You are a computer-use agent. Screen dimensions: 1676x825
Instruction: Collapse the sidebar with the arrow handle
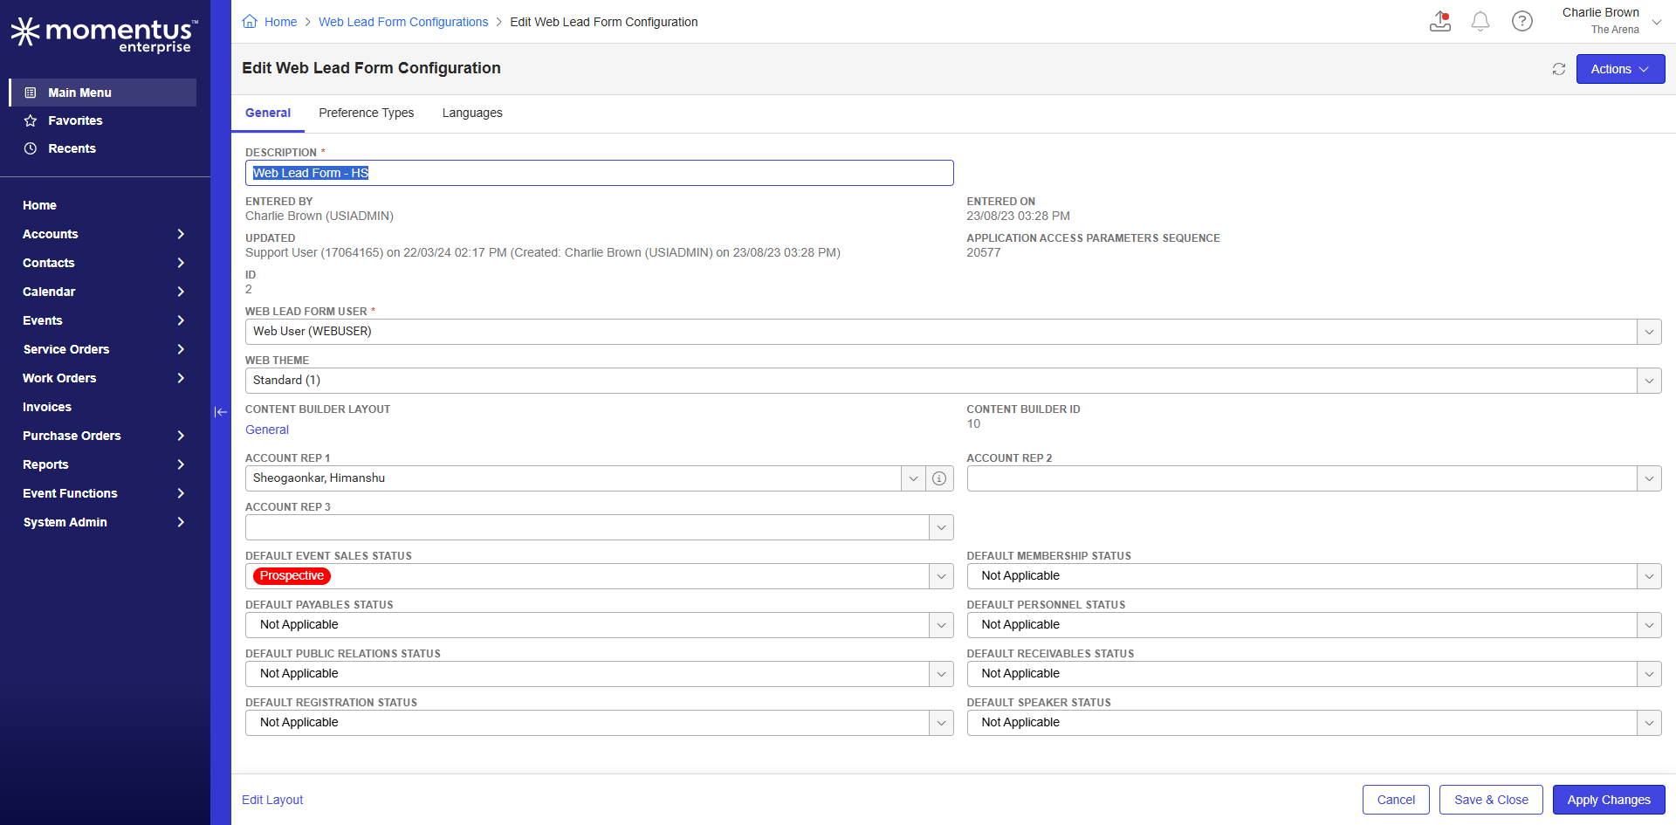coord(221,412)
